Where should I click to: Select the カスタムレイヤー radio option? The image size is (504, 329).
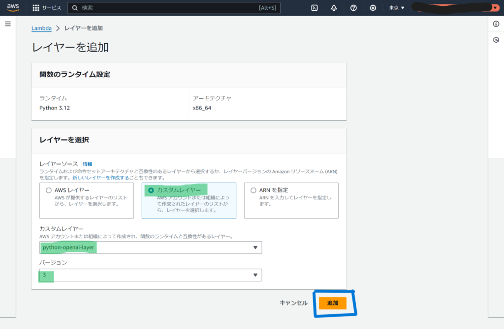pyautogui.click(x=151, y=190)
